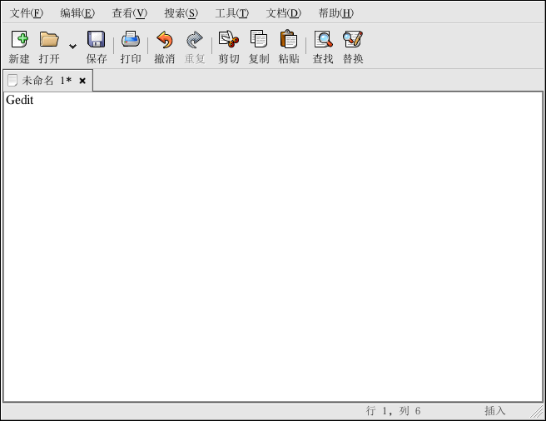Undo last change with 撤消 icon
The height and width of the screenshot is (421, 546).
[x=165, y=40]
